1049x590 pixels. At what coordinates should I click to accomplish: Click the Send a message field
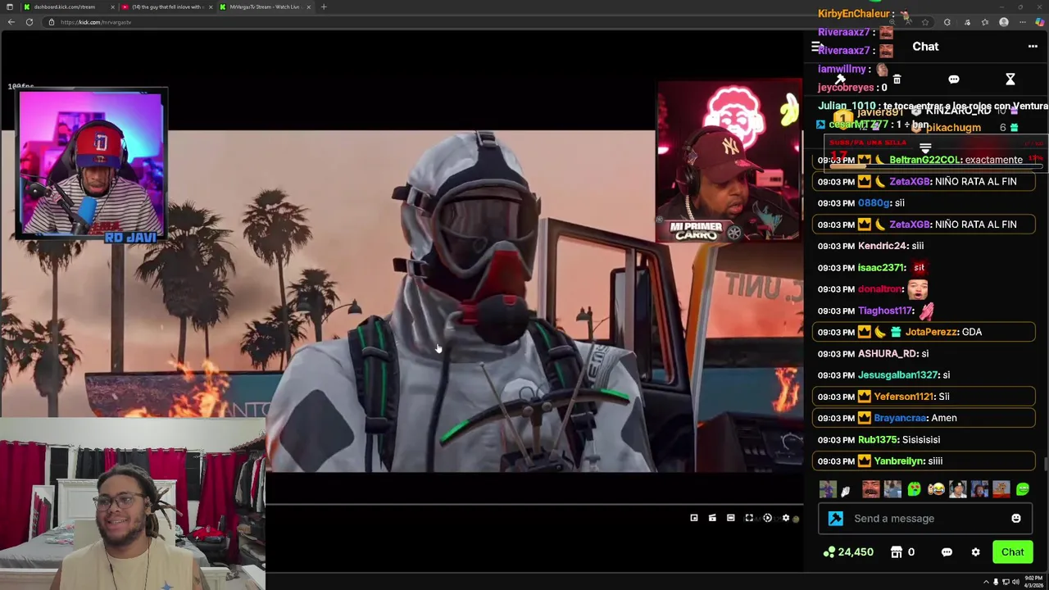924,518
